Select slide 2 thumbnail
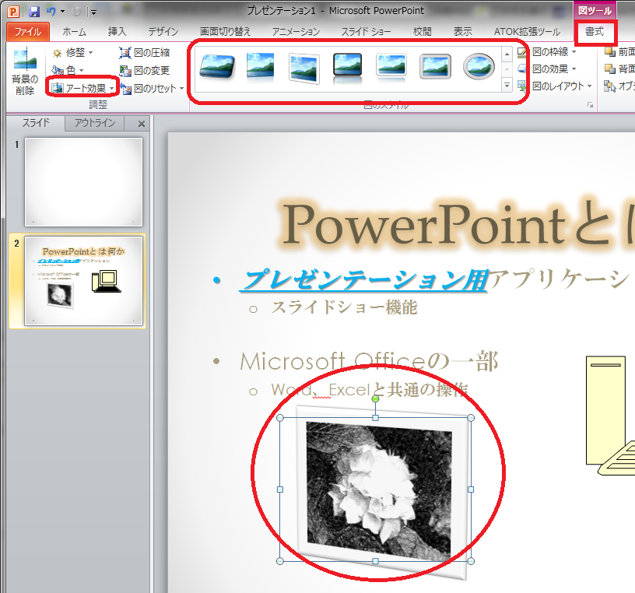 pyautogui.click(x=83, y=281)
